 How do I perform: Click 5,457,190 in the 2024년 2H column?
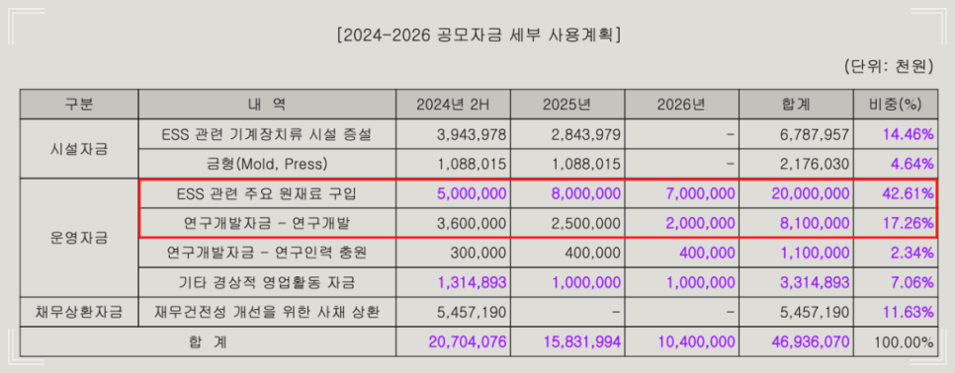(471, 313)
